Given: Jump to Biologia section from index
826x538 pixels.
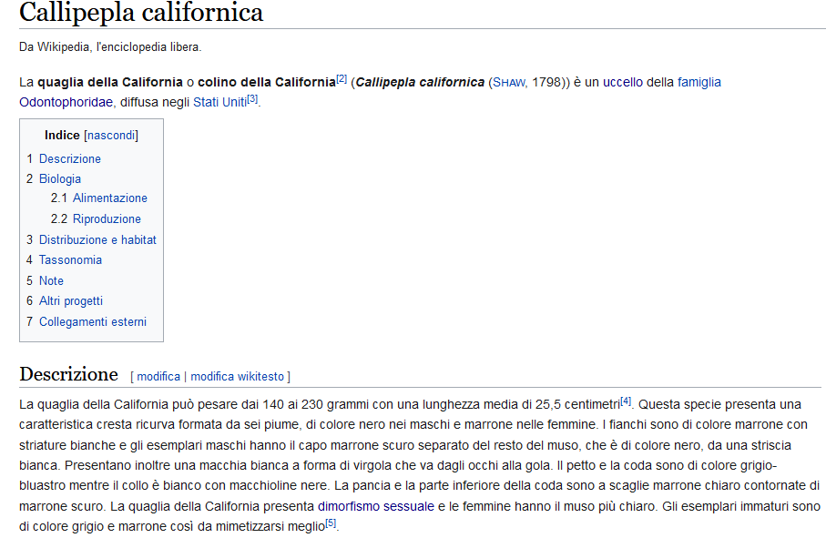Looking at the screenshot, I should 59,178.
